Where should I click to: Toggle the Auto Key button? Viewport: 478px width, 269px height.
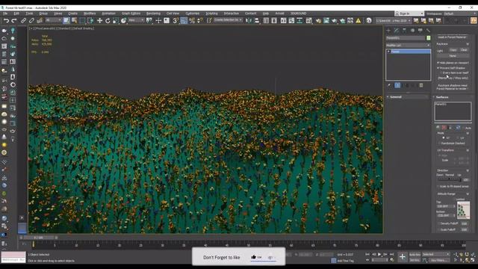415,254
